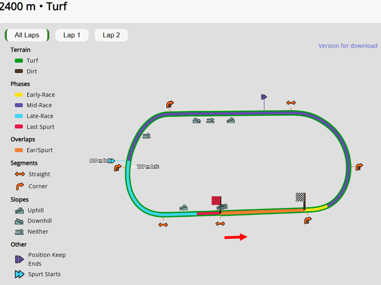The image size is (381, 285).
Task: Click the 'Early-Race' legend label
Action: [41, 95]
